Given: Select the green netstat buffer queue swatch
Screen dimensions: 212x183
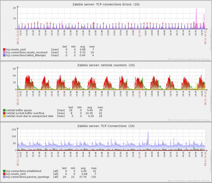Looking at the screenshot, I should pos(4,110).
